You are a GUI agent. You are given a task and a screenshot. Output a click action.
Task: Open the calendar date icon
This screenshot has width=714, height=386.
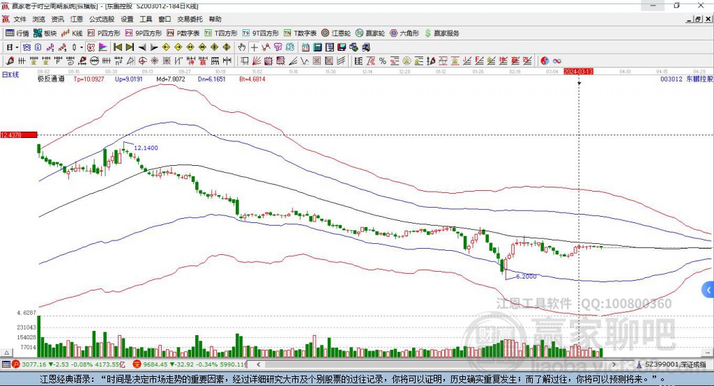pos(305,47)
